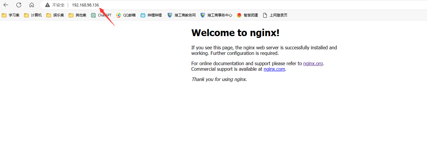This screenshot has width=427, height=145.
Task: Open the 智慧团建 bookmark
Action: 247,15
